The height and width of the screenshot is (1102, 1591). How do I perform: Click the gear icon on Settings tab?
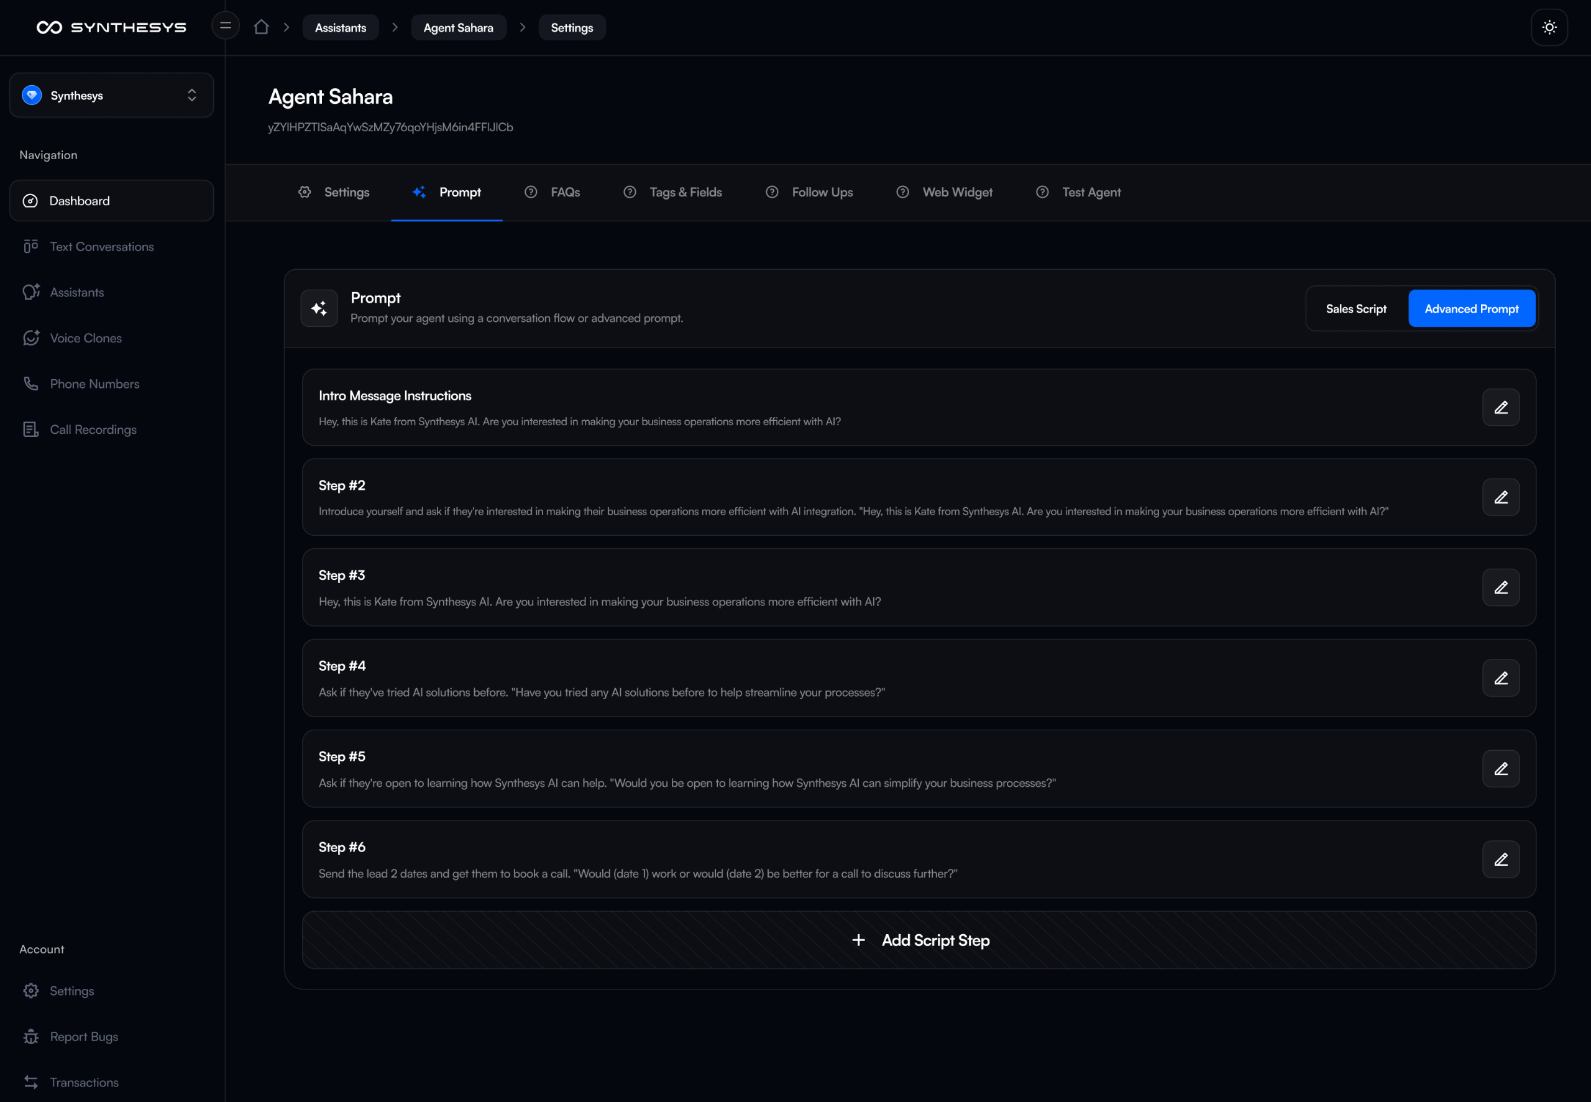pos(305,192)
